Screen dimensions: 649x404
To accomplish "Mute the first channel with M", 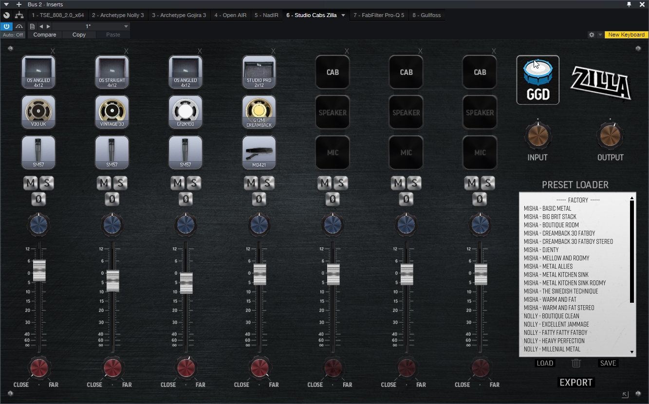I will click(31, 183).
